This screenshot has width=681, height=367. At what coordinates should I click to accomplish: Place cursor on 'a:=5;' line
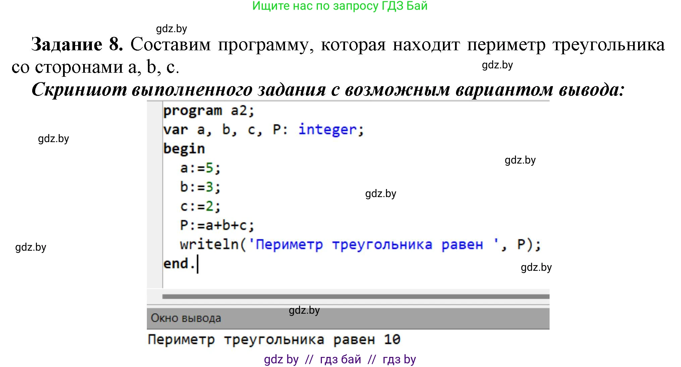coord(200,168)
